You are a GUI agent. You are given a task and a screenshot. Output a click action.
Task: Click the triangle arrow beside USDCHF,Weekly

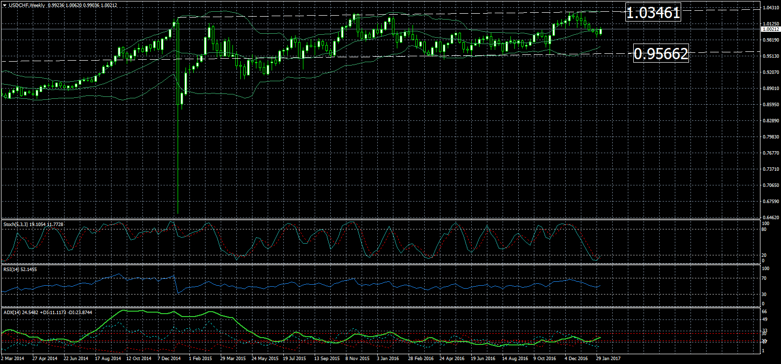(4, 5)
